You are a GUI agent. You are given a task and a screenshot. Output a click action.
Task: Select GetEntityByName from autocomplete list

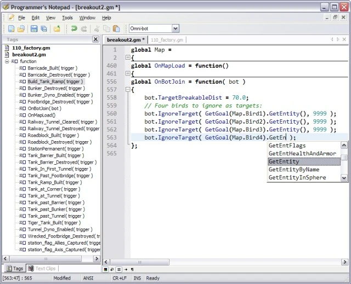point(293,170)
